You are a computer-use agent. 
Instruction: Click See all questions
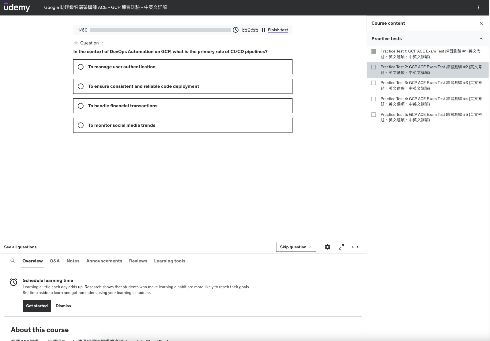click(x=20, y=247)
